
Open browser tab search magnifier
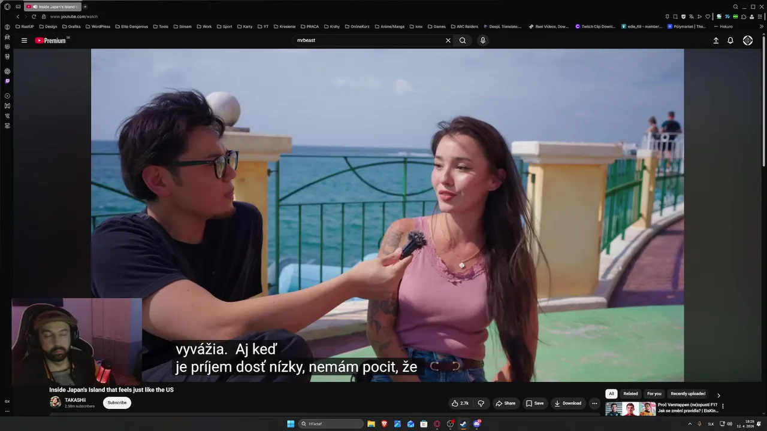735,7
